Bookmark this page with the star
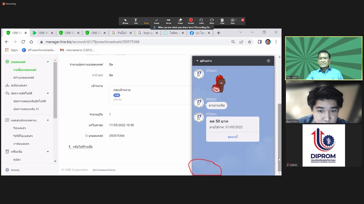364x204 pixels. point(249,42)
